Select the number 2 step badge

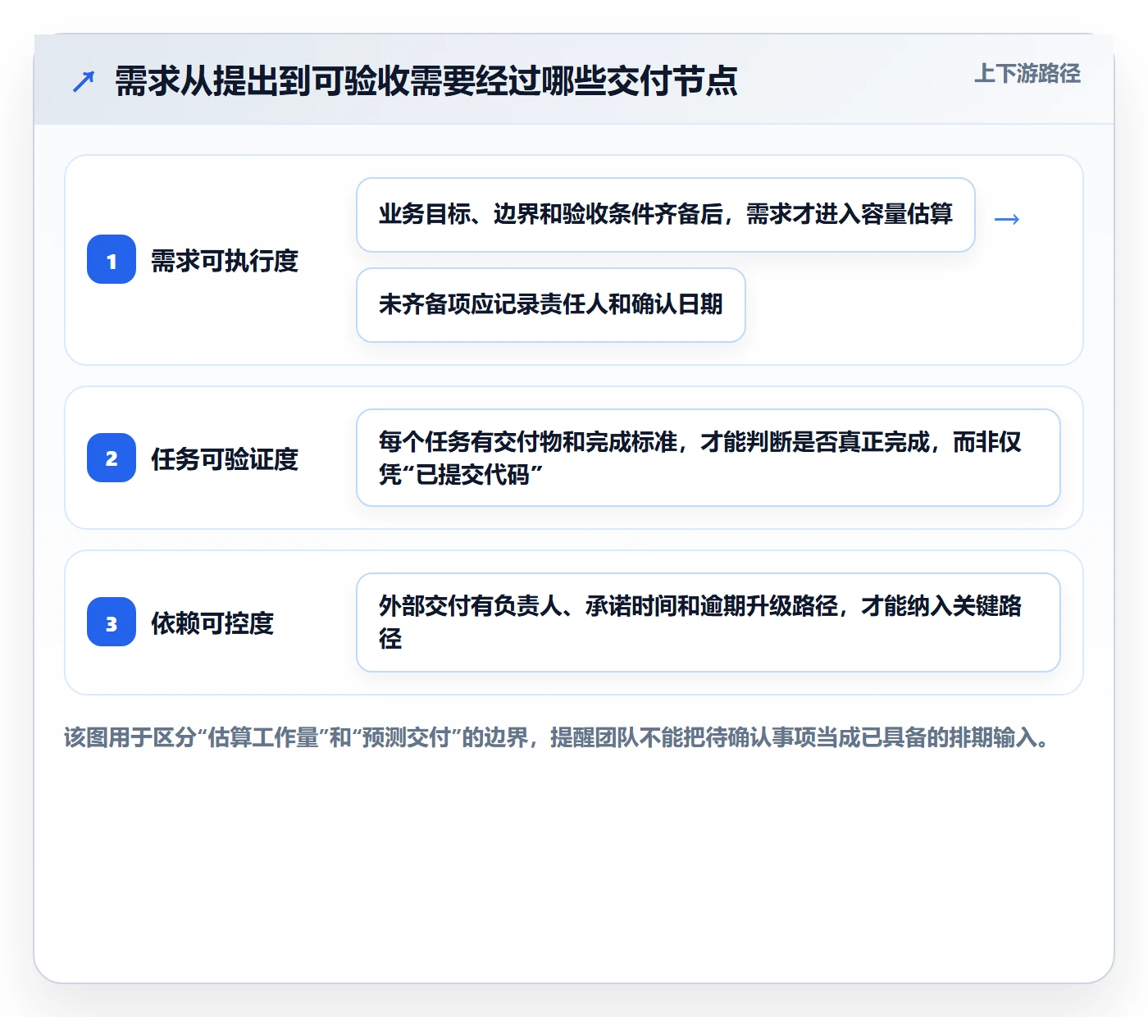pos(112,458)
